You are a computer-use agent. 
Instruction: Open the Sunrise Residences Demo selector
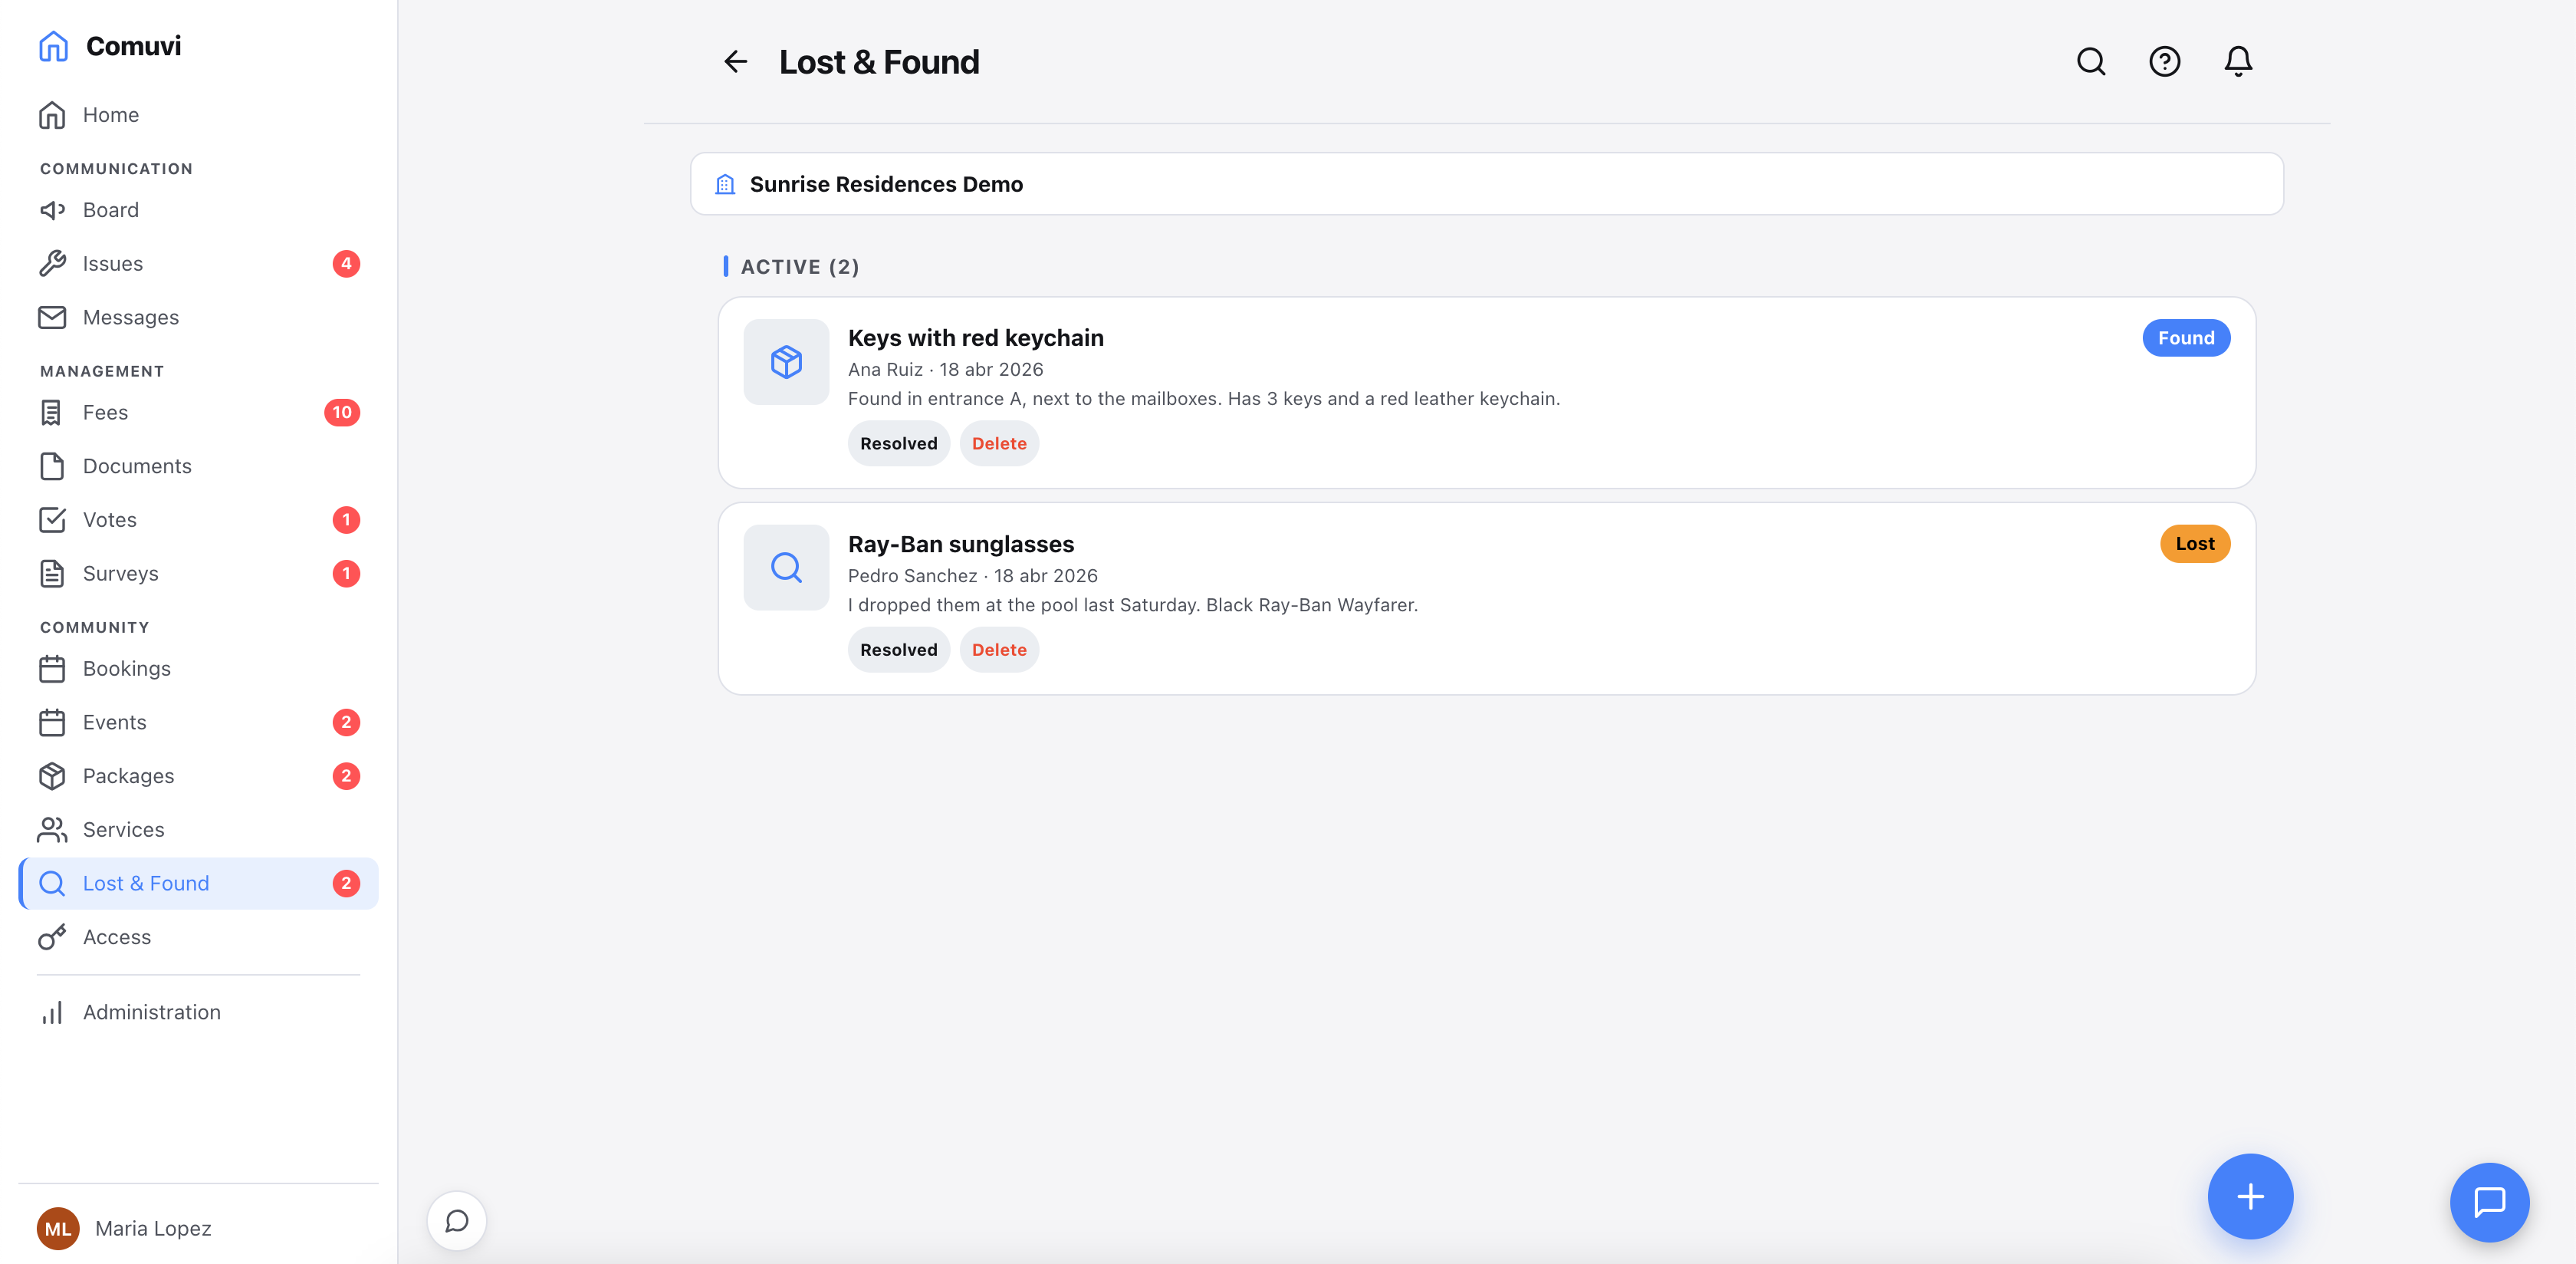click(1487, 184)
